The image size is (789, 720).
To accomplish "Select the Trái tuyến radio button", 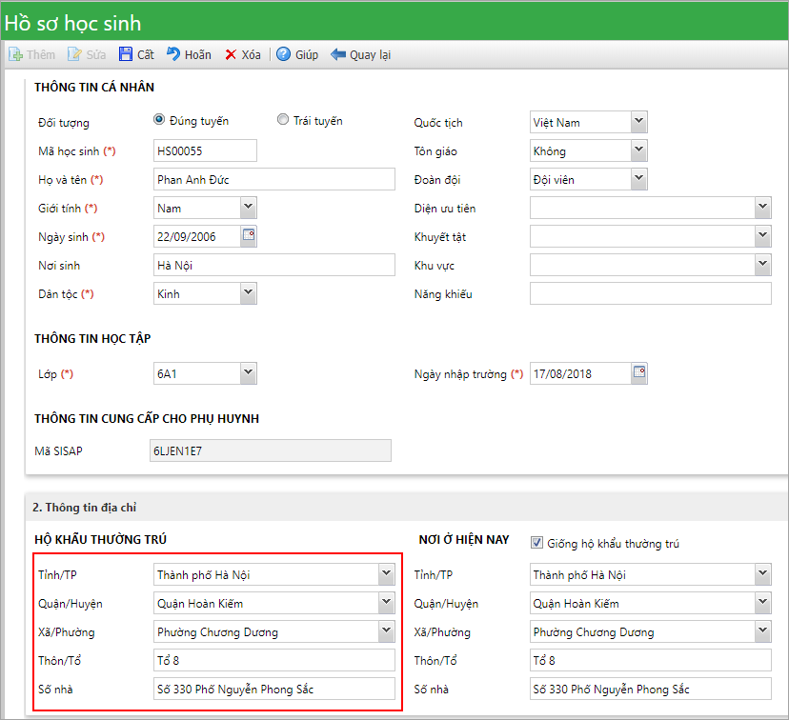I will [283, 120].
